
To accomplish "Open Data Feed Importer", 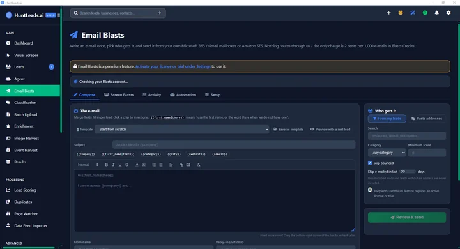I will [30, 226].
